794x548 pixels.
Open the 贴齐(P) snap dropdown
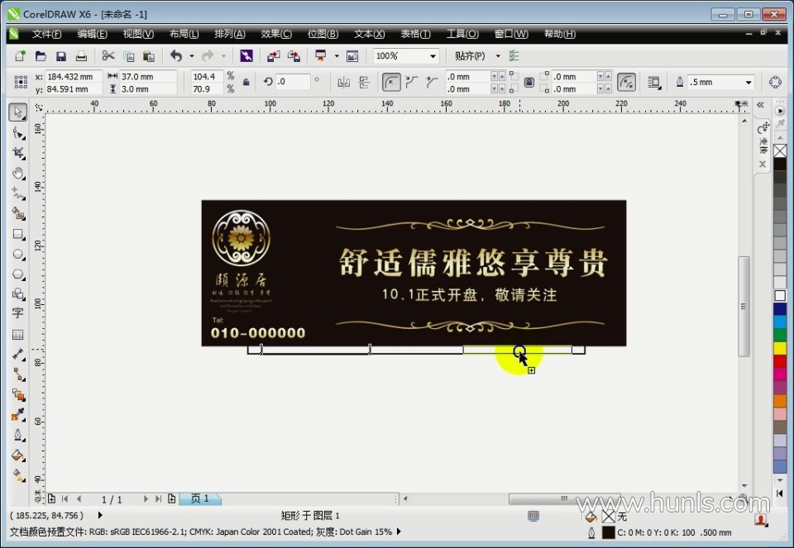[x=498, y=56]
